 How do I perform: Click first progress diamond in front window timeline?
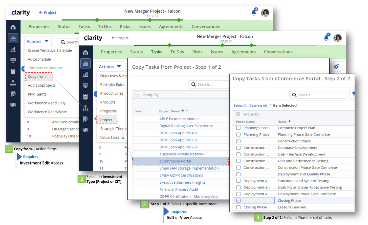point(169,45)
